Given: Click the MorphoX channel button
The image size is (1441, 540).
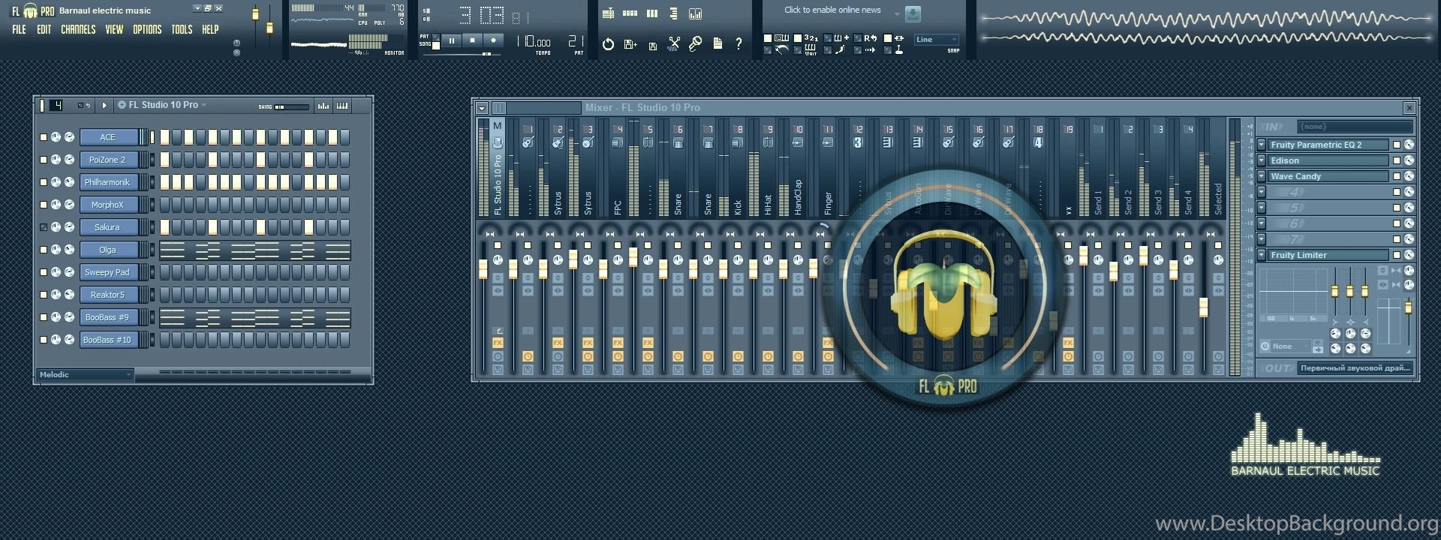Looking at the screenshot, I should 108,205.
